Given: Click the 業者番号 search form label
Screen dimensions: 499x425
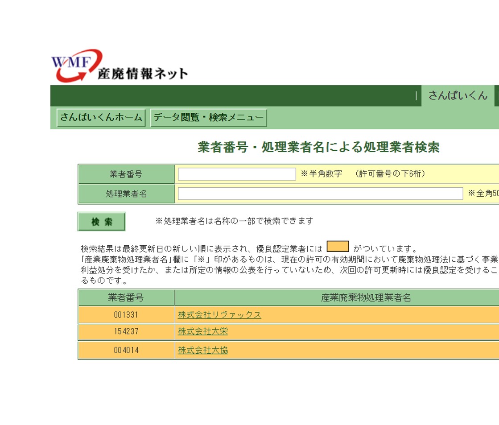Looking at the screenshot, I should tap(126, 174).
